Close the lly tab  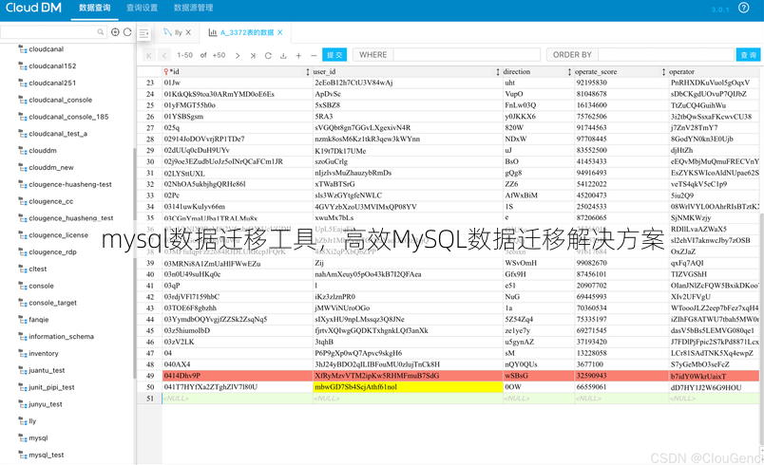point(188,32)
